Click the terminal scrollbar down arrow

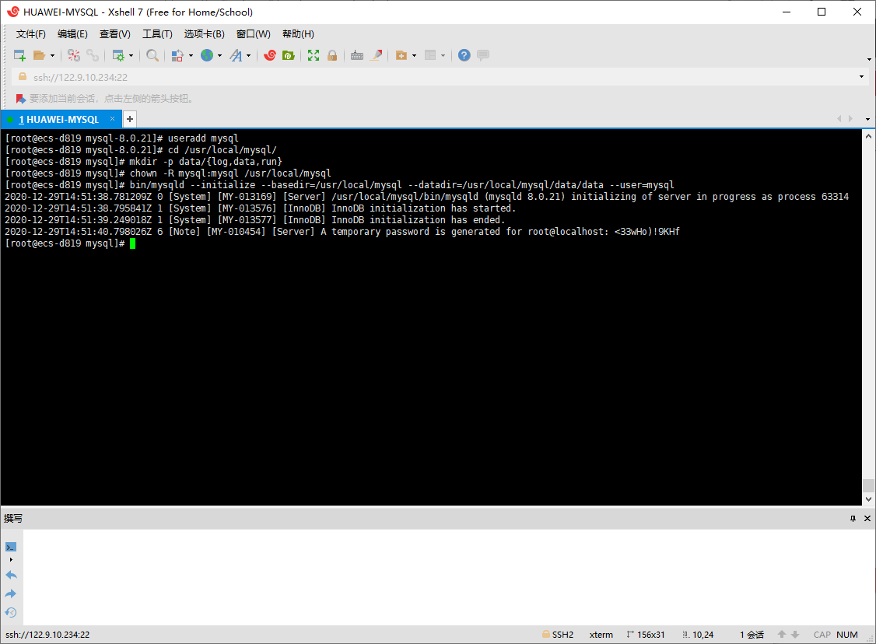point(868,499)
